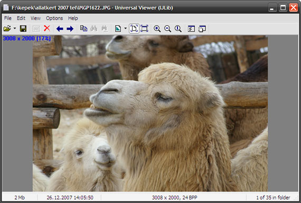This screenshot has height=203, width=301.
Task: Toggle the fit-image-to-window button
Action: pyautogui.click(x=134, y=28)
